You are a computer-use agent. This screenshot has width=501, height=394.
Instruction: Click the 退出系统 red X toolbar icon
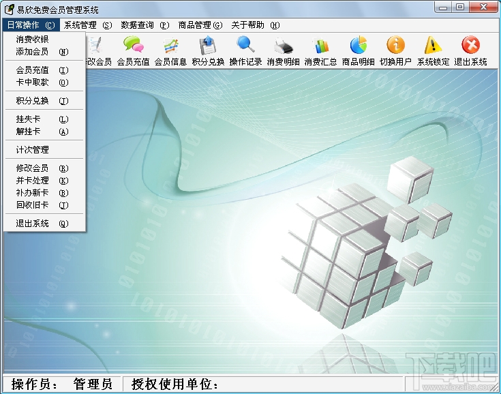[470, 45]
